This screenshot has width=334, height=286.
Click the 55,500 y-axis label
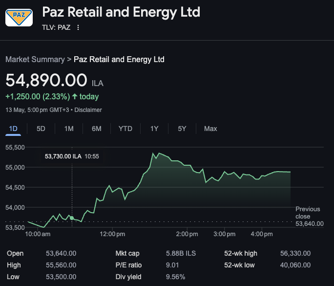click(15, 147)
